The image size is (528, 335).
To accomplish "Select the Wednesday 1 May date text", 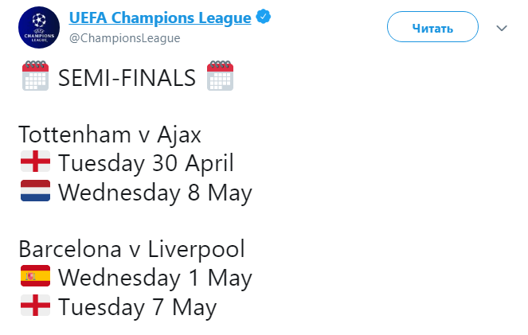I will point(155,279).
